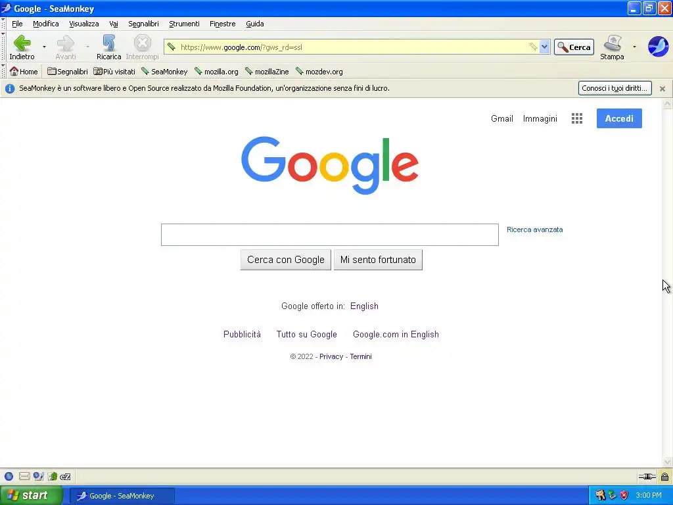Open the Termini link

coord(361,356)
